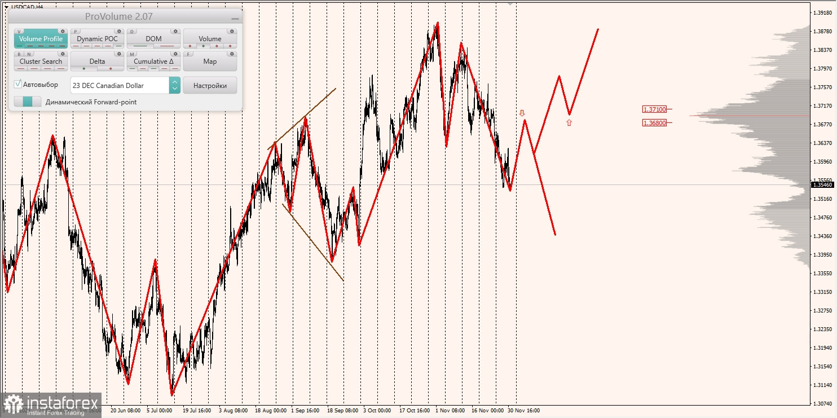Uncheck the Автовыбор checkbox
Screen dimensions: 837x418
pos(18,84)
